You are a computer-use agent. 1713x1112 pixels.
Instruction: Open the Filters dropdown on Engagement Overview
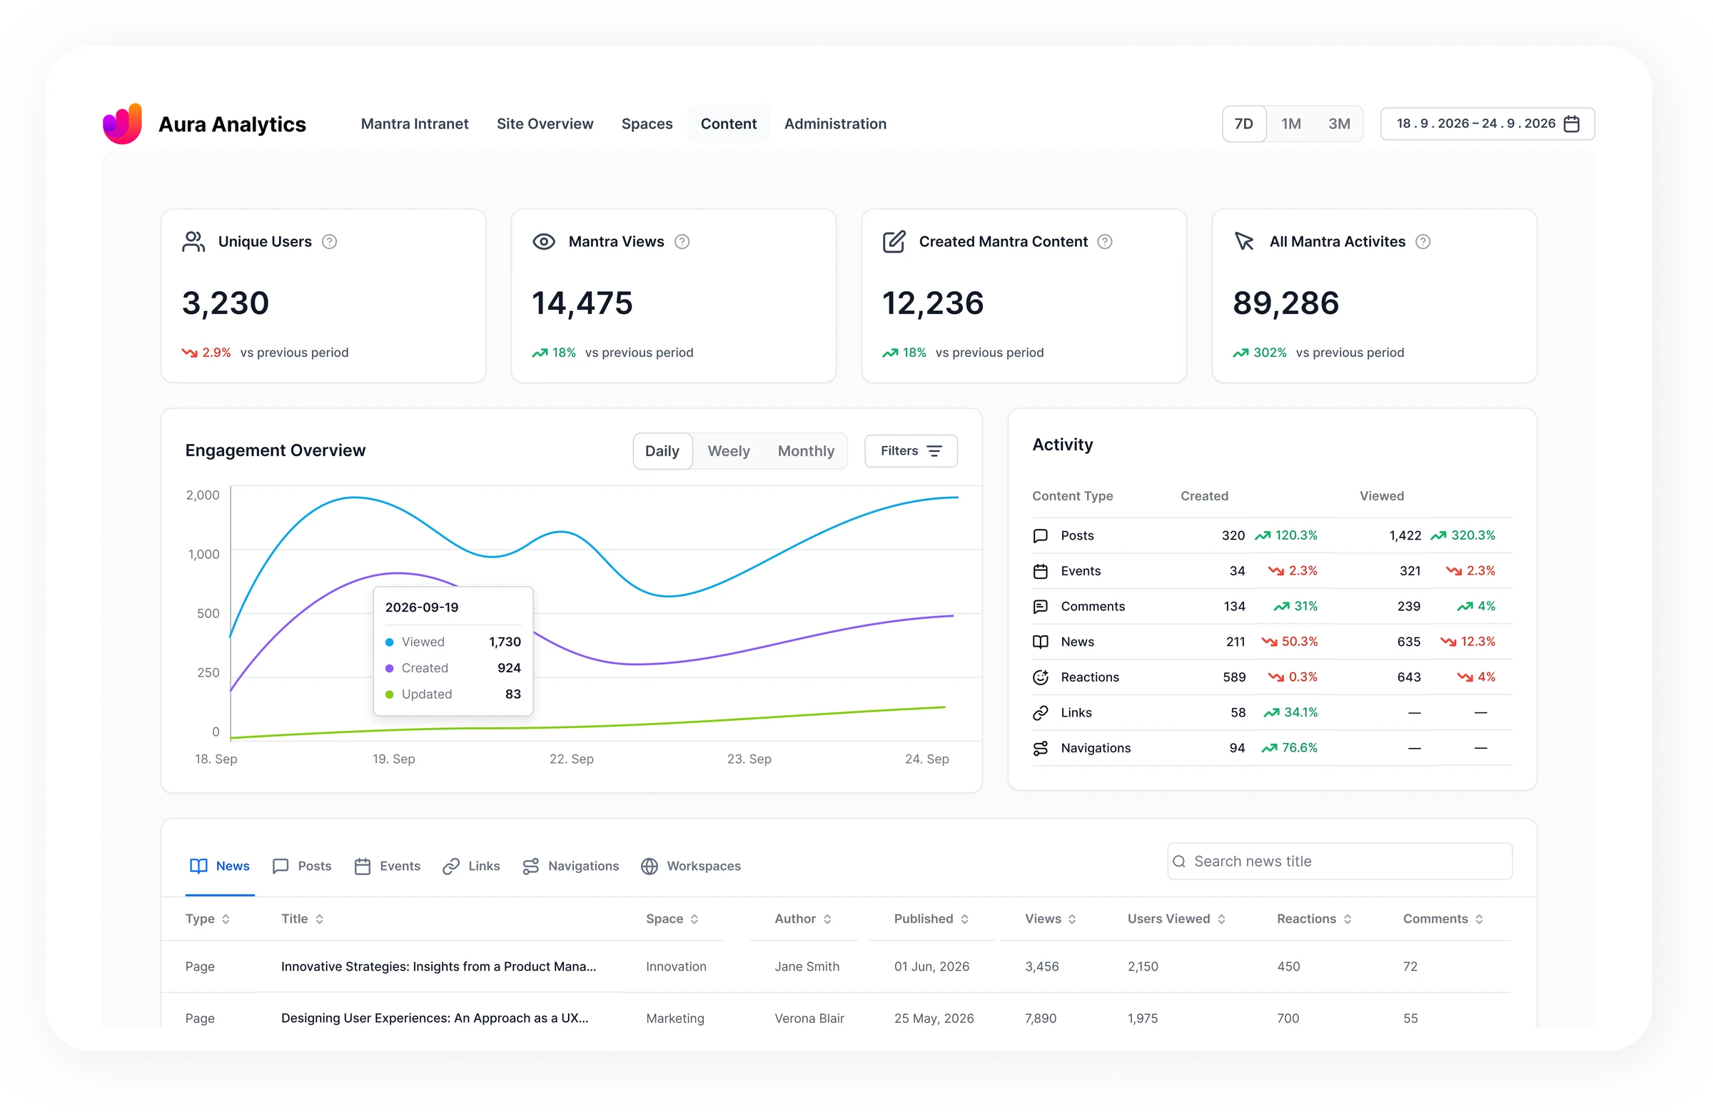[911, 451]
